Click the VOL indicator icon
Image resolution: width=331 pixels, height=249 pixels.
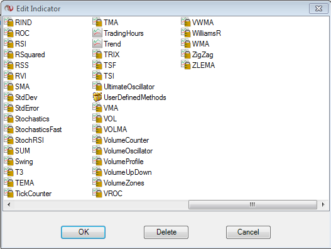click(97, 119)
